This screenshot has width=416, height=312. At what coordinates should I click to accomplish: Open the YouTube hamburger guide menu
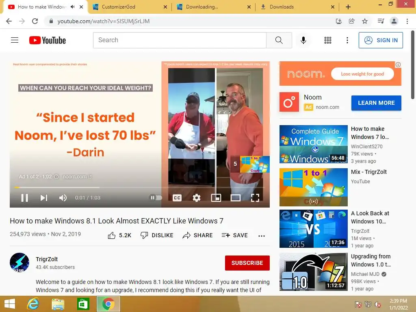point(15,40)
